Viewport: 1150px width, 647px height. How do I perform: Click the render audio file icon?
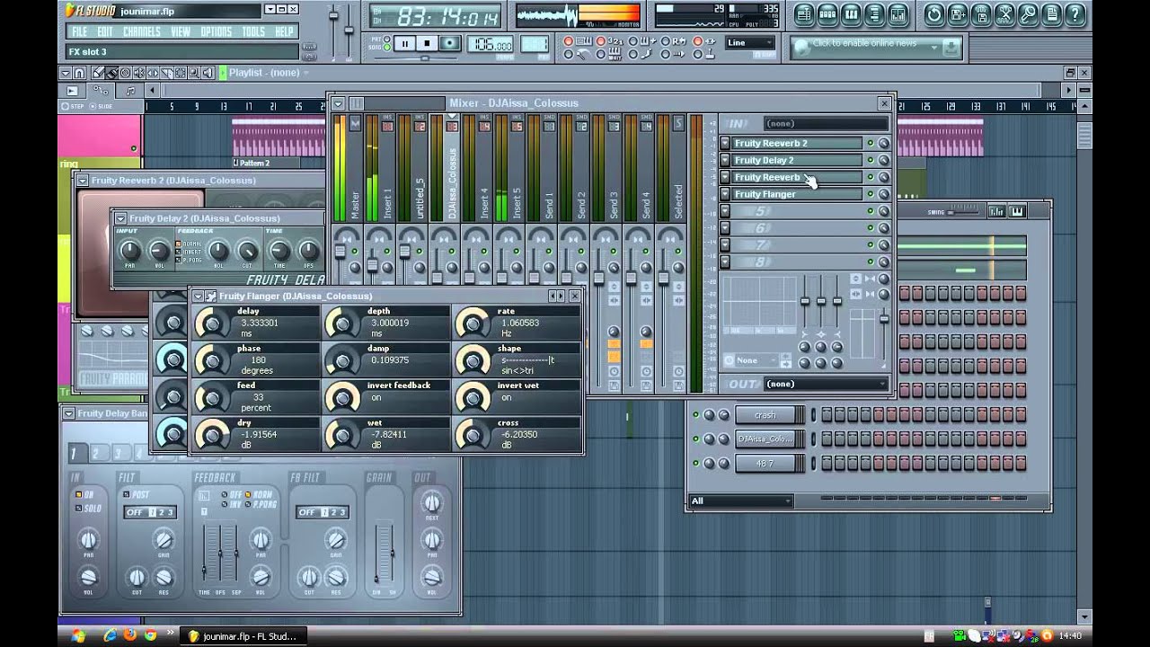[981, 14]
